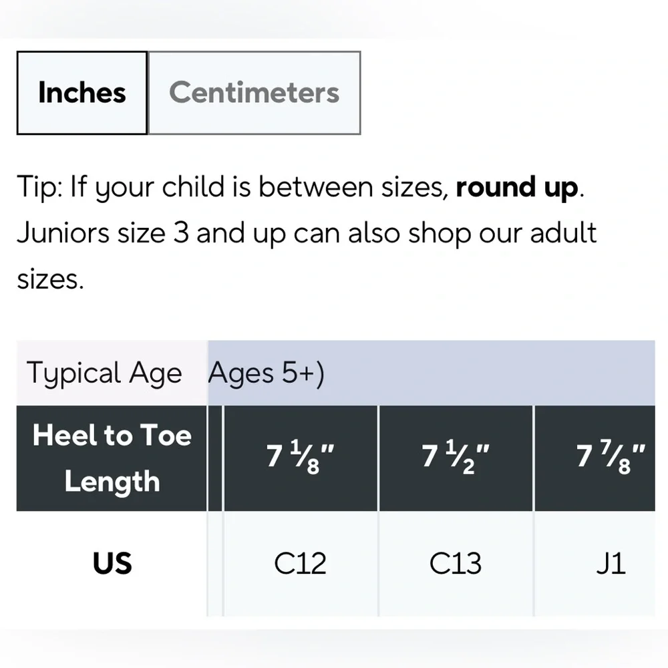Switch to the Centimeters unit
This screenshot has width=668, height=668.
pos(254,93)
